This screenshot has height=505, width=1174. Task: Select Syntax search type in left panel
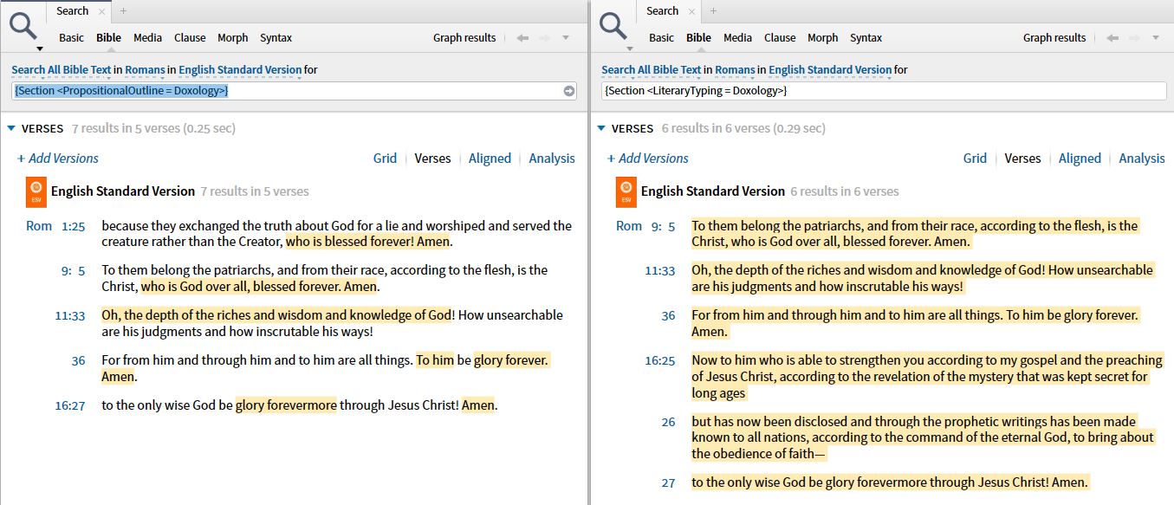[276, 38]
